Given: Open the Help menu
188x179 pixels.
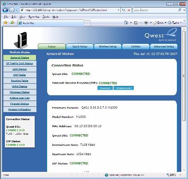Looking at the screenshot, I should (x=56, y=17).
